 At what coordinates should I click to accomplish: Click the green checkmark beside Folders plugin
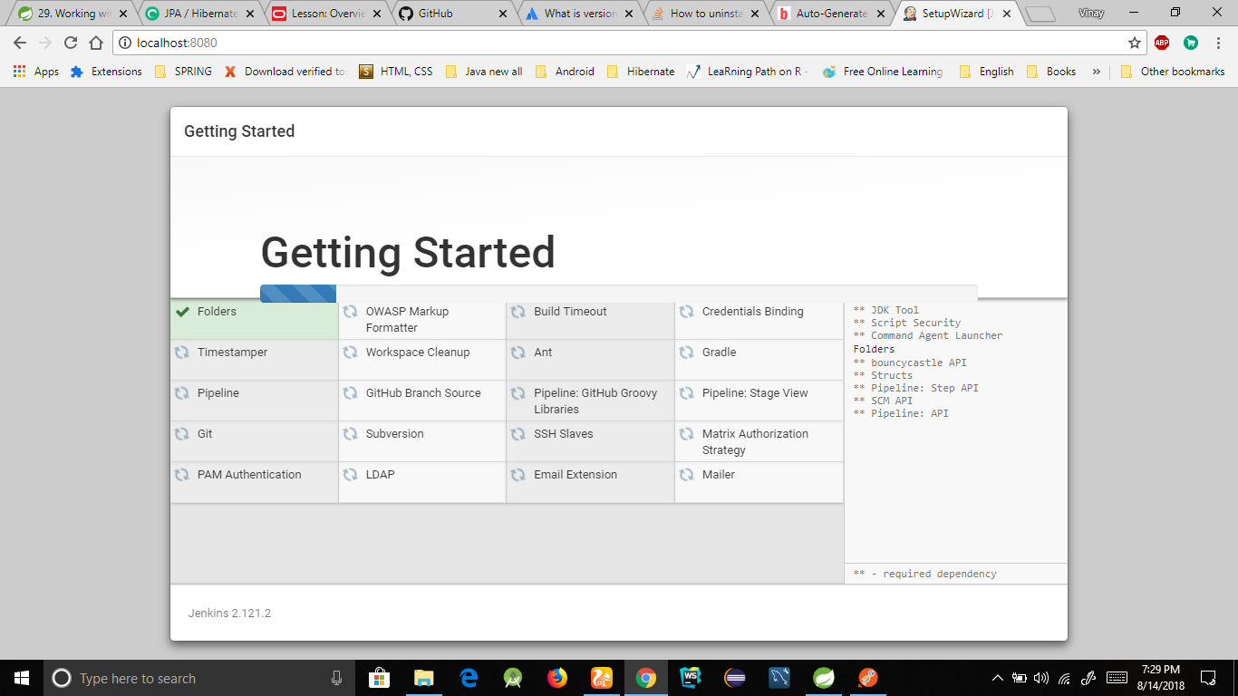click(180, 311)
